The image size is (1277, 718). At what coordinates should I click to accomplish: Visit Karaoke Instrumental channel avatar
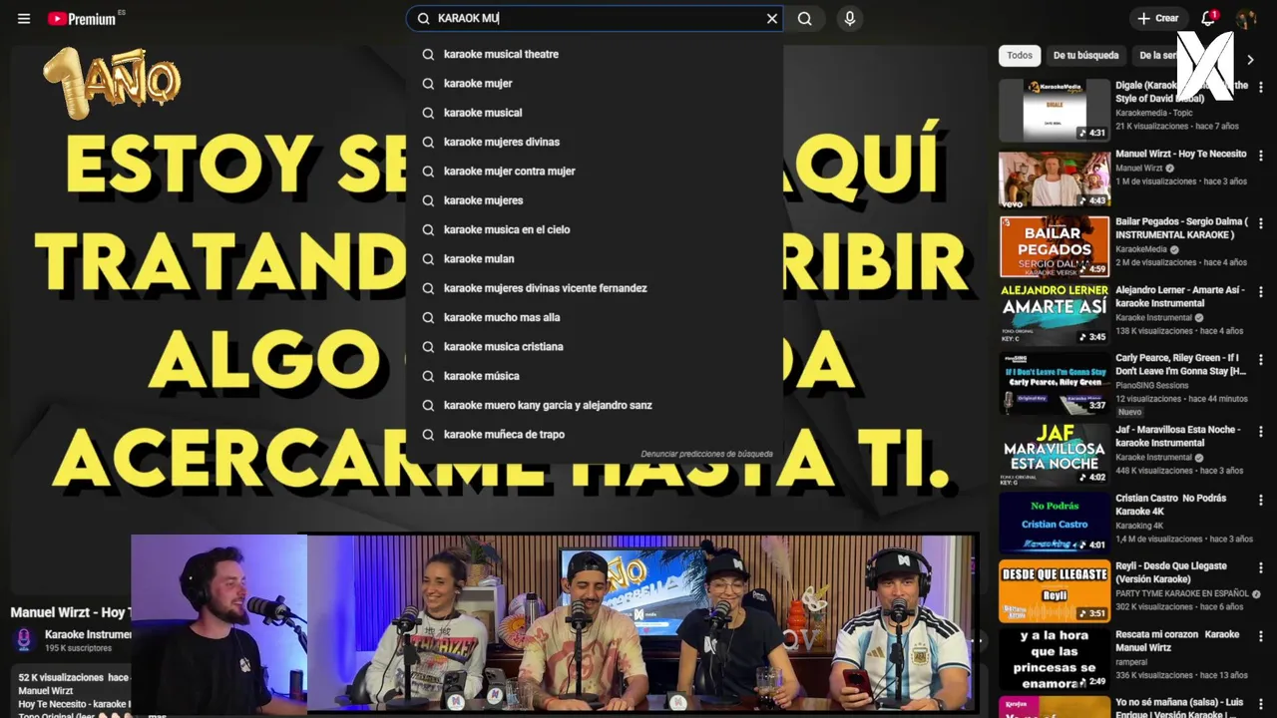coord(24,639)
